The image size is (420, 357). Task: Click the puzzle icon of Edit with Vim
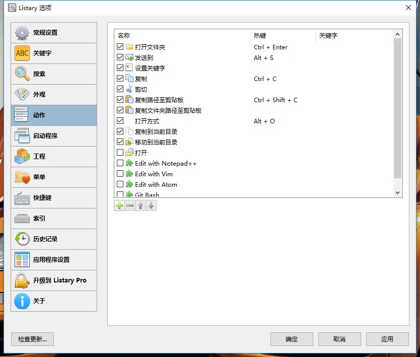[x=129, y=174]
